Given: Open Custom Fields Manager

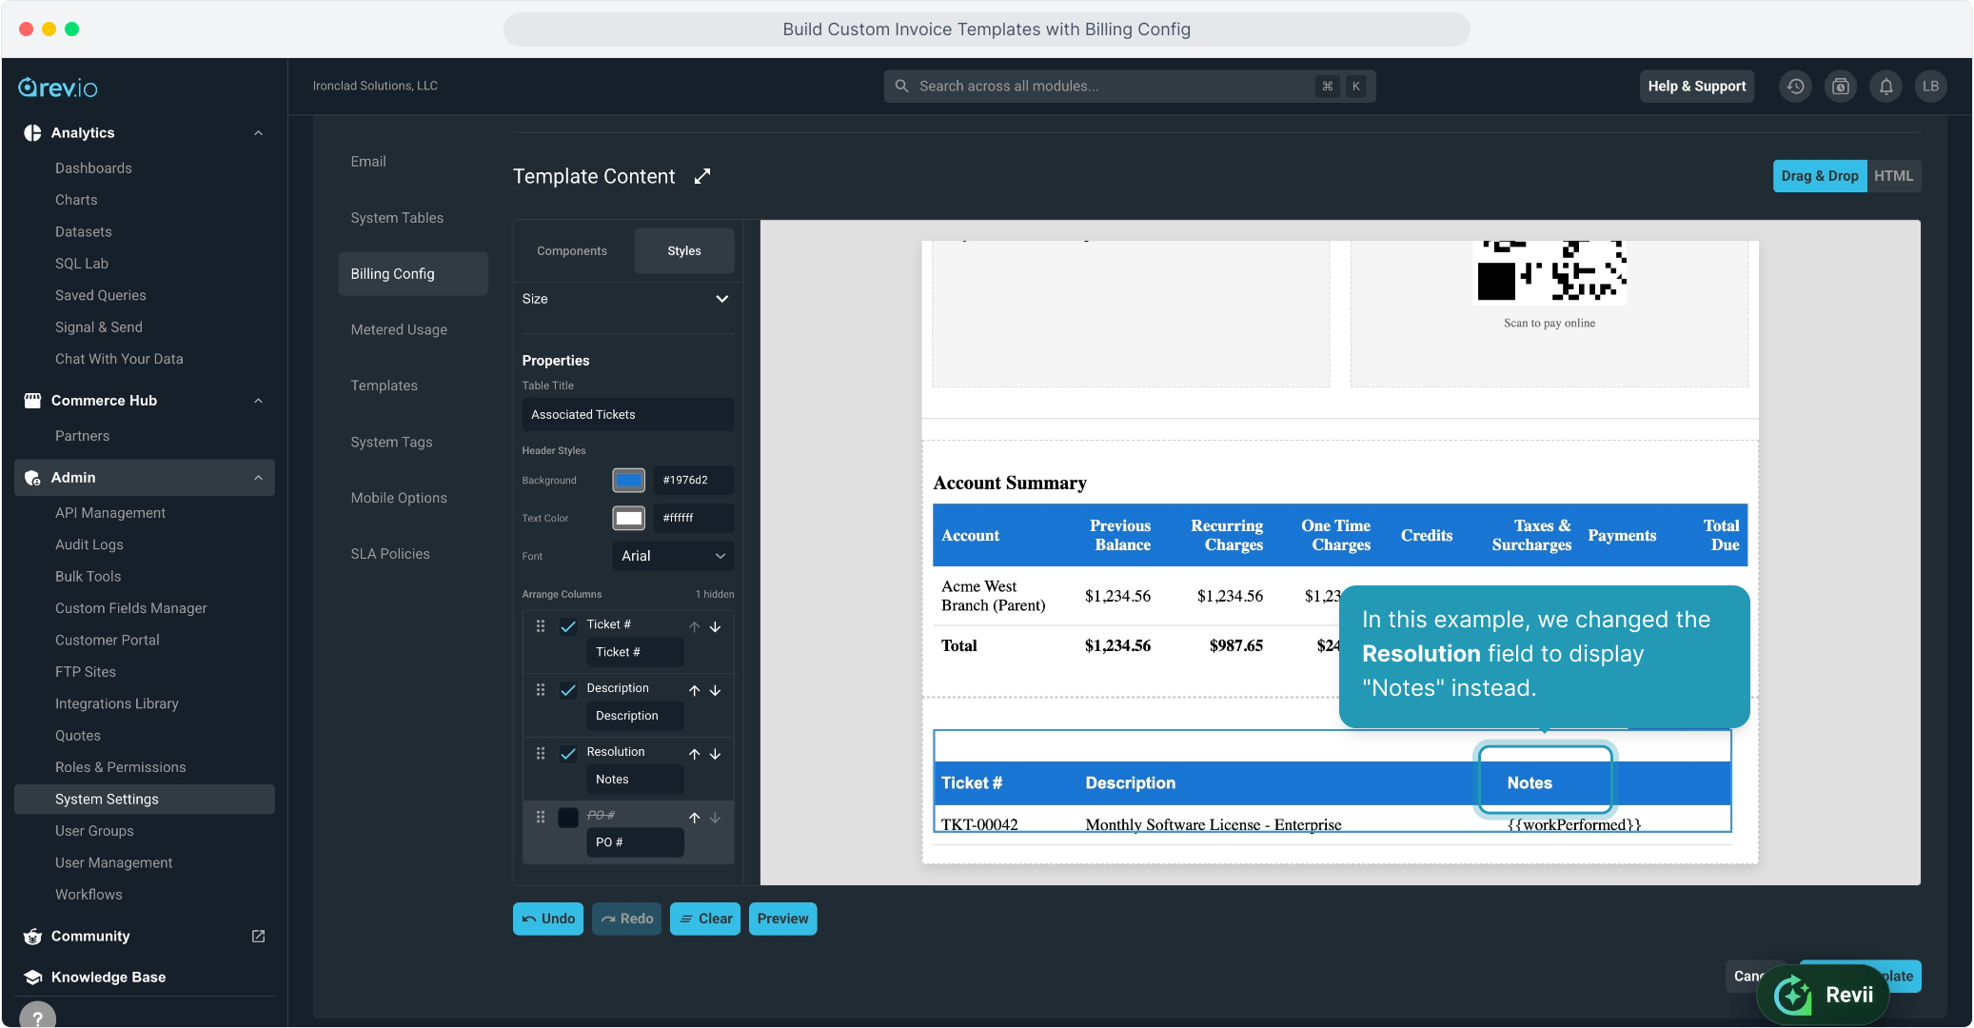Looking at the screenshot, I should [x=131, y=608].
